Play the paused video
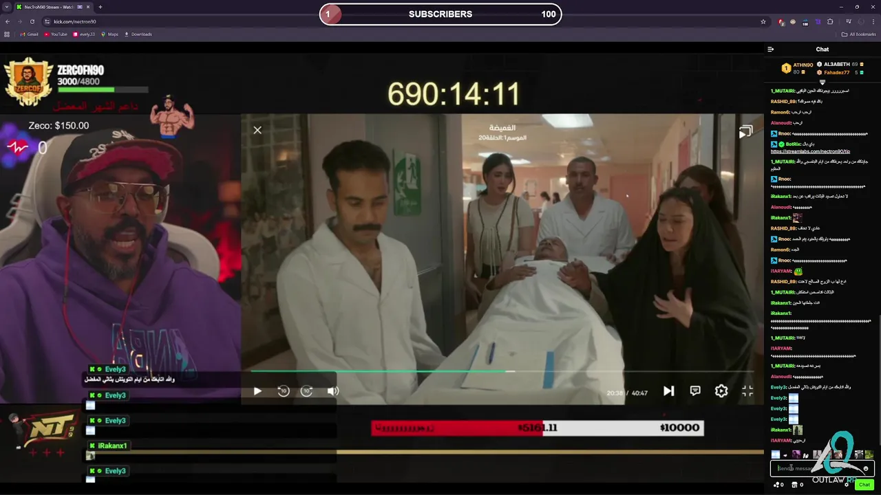The width and height of the screenshot is (881, 495). tap(257, 391)
